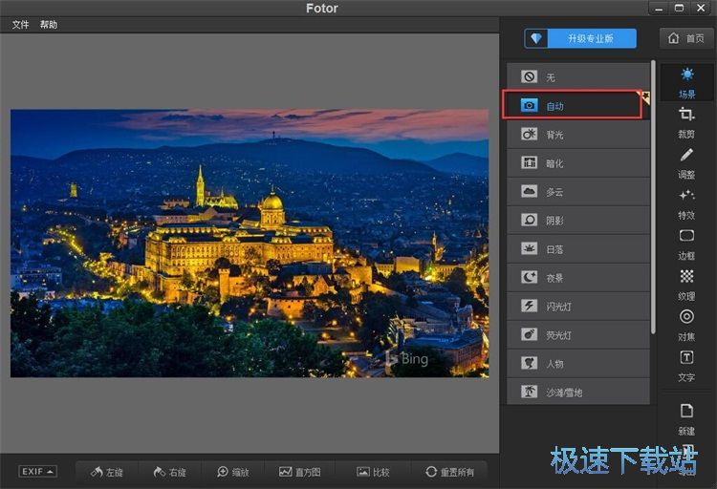The height and width of the screenshot is (489, 717).
Task: Apply the 荧光灯 fluorescent scene
Action: (578, 335)
